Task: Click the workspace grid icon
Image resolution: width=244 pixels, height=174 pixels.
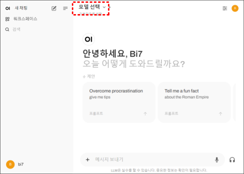Action: [7, 19]
